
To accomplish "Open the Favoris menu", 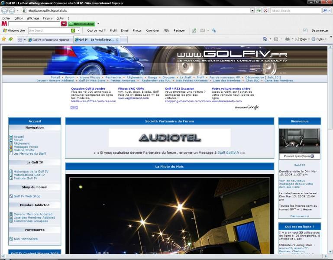I will point(48,18).
